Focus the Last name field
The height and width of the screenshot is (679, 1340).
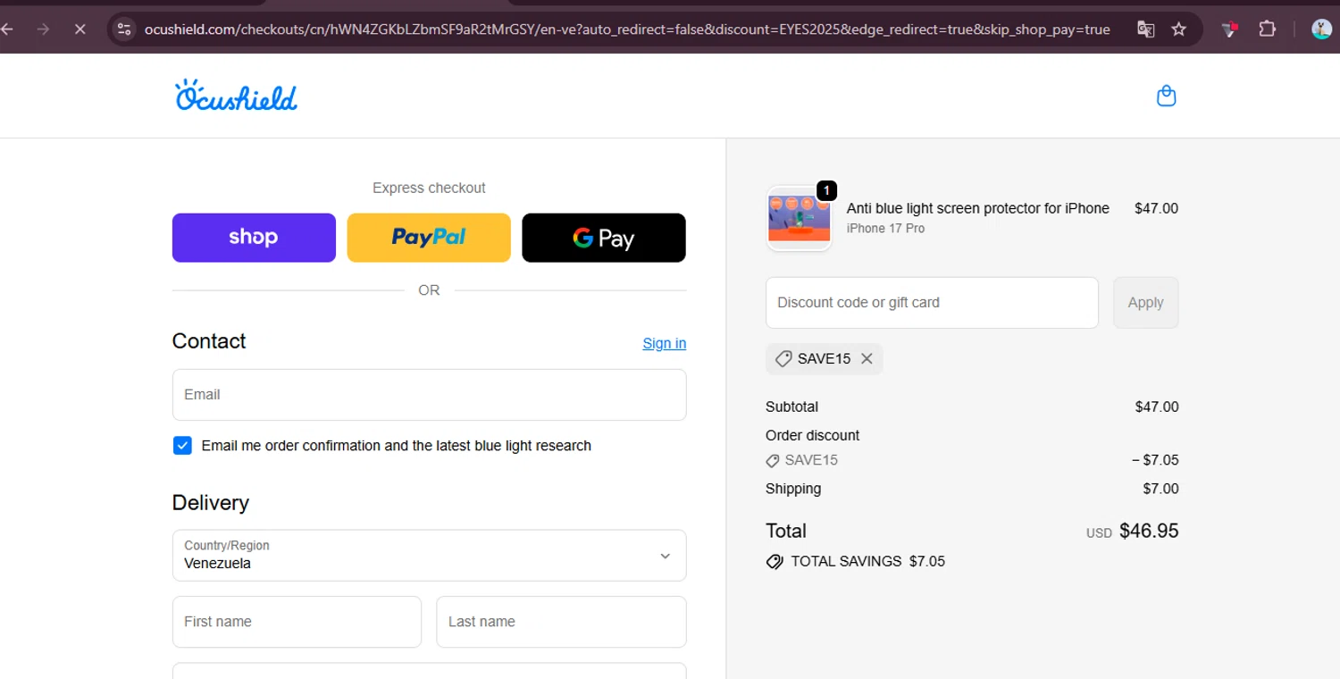click(561, 622)
